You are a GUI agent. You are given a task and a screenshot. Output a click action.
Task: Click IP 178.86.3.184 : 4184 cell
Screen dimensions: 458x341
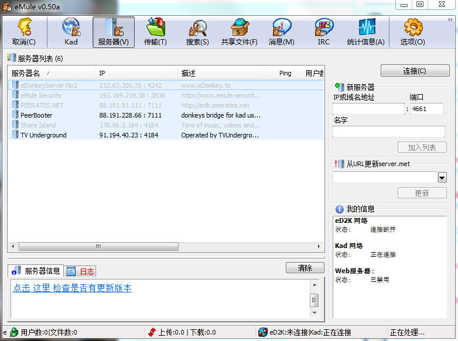click(128, 125)
